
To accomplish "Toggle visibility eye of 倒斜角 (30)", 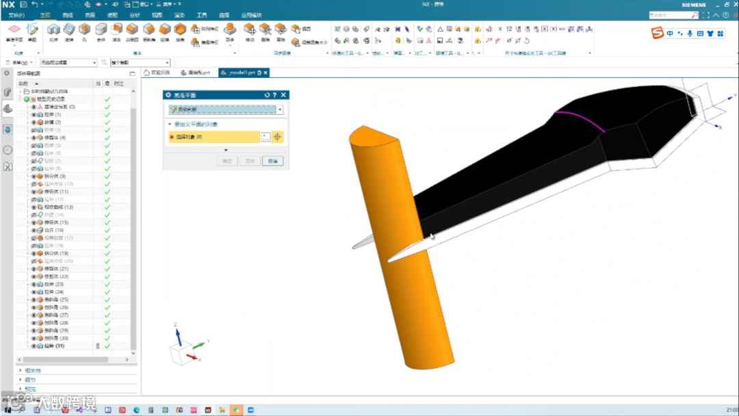I will pyautogui.click(x=34, y=338).
